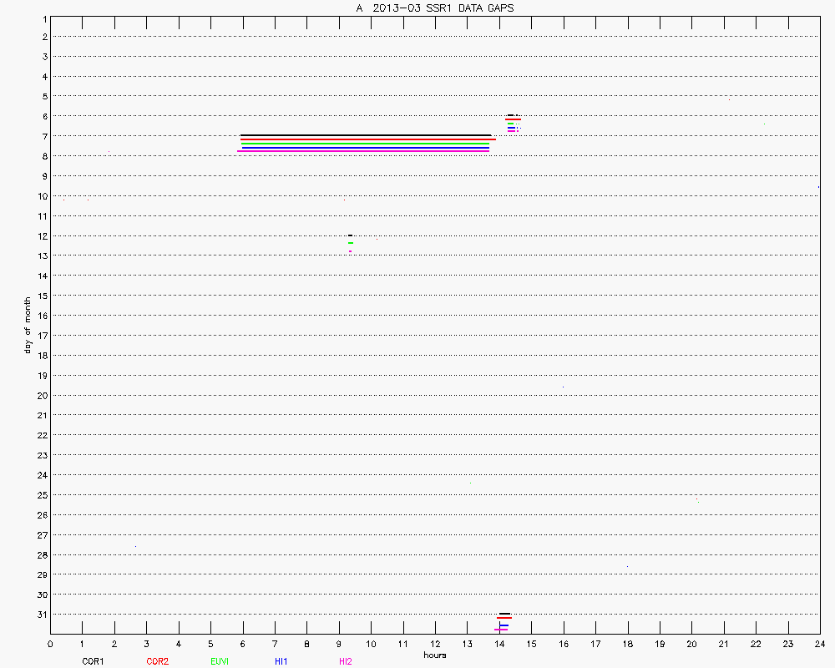This screenshot has height=668, width=835.
Task: Click the day 20 label on y-axis
Action: [x=41, y=395]
